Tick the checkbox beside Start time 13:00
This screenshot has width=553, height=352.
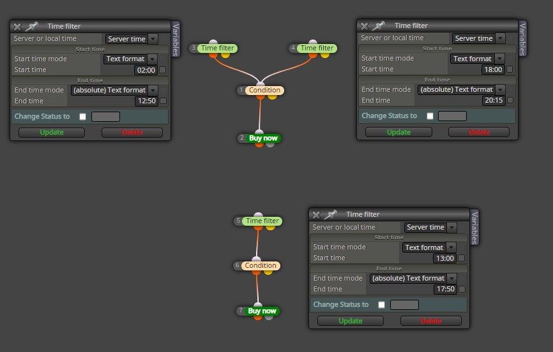[x=461, y=258]
